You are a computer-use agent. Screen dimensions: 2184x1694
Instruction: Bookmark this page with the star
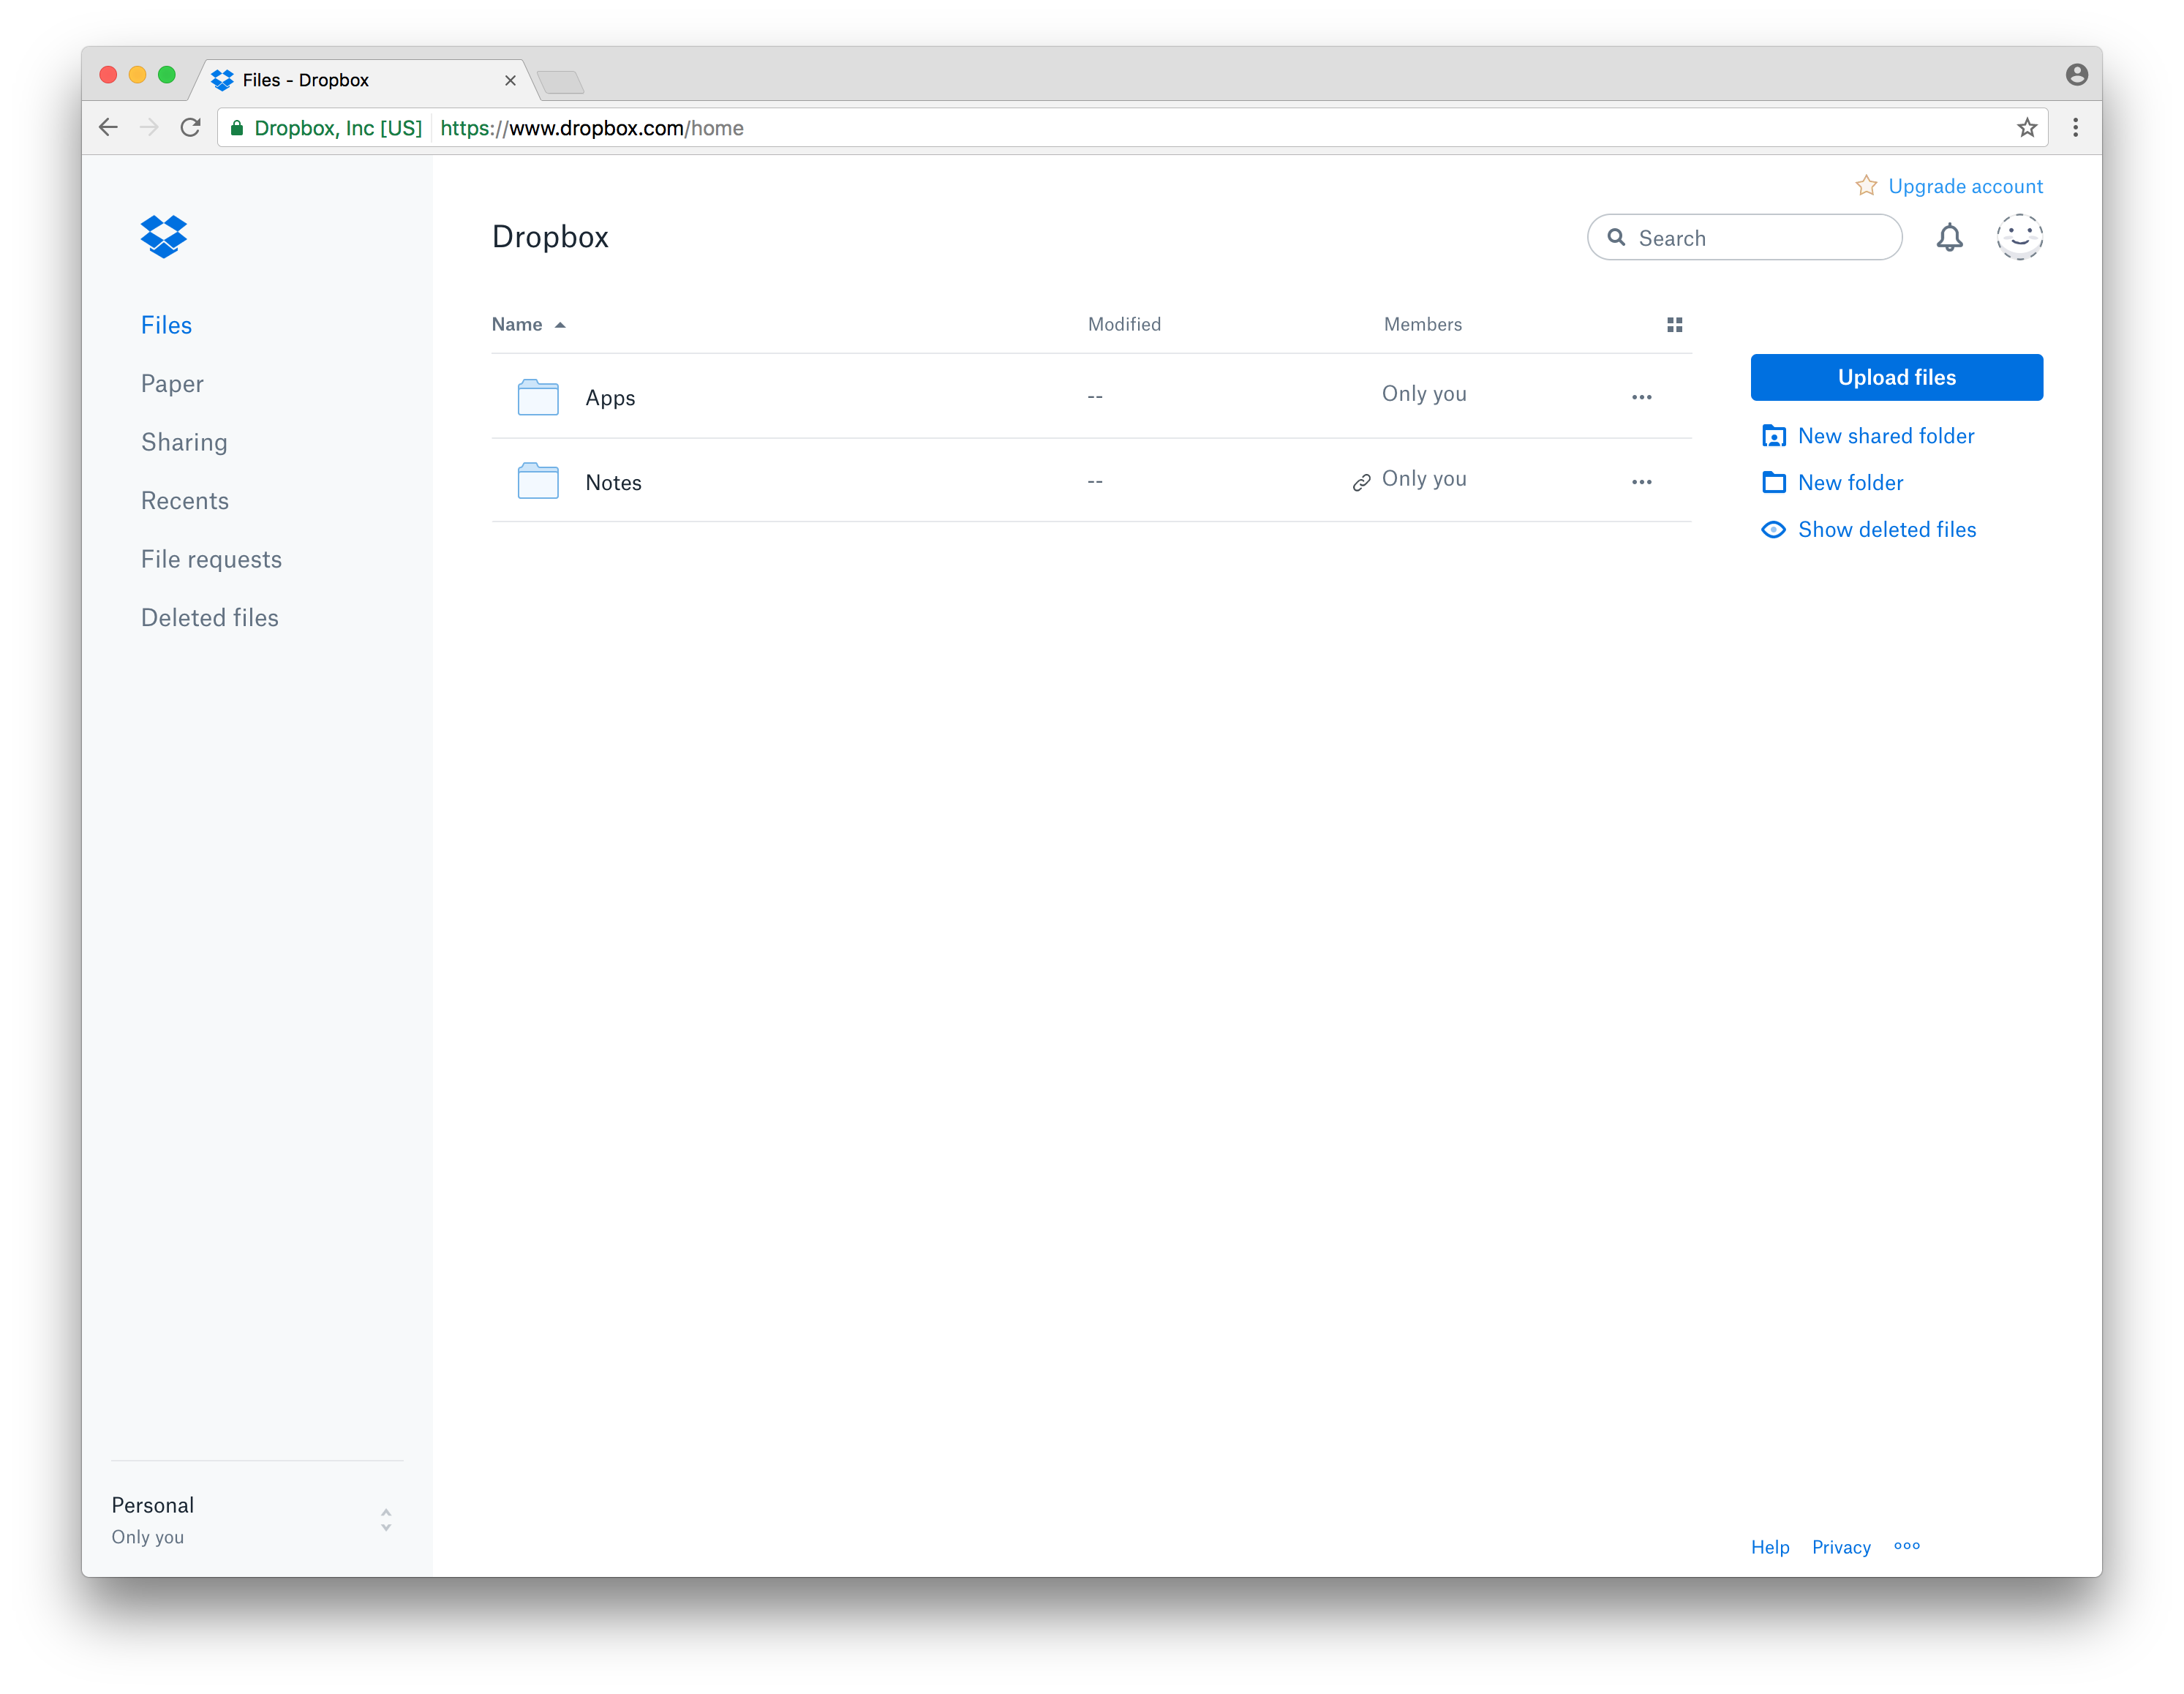(x=2027, y=128)
